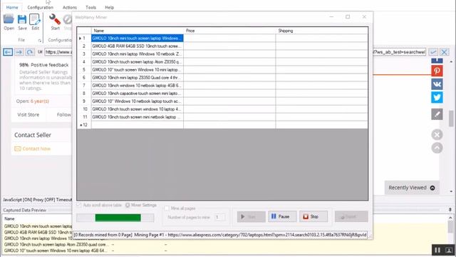Click the Pause mining button

click(x=282, y=216)
